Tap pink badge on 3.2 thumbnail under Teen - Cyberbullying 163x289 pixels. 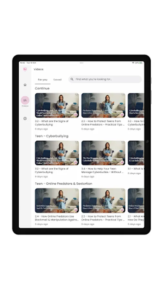click(x=76, y=162)
